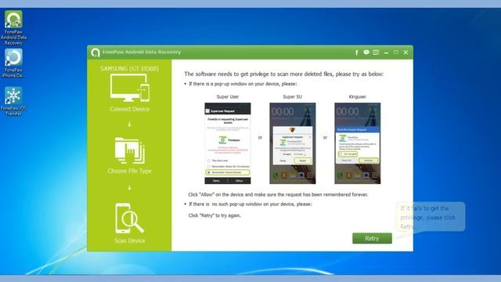
Task: Click the fails to get privilege tooltip
Action: coord(430,217)
